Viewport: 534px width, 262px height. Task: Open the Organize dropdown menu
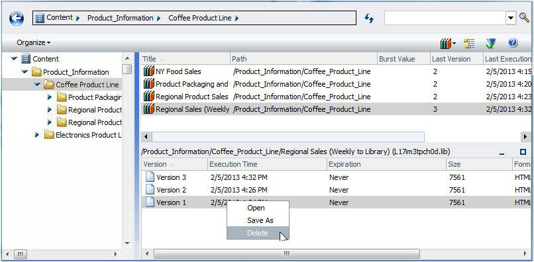point(33,42)
